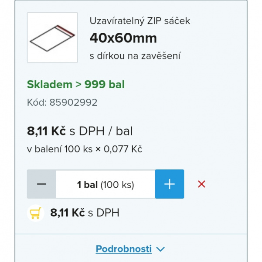Image resolution: width=262 pixels, height=262 pixels.
Task: Select the product code 85902992
Action: pos(73,102)
